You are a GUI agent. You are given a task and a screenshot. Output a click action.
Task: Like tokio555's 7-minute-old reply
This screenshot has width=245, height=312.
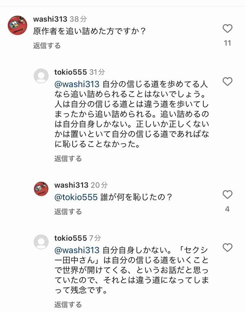pos(227,247)
